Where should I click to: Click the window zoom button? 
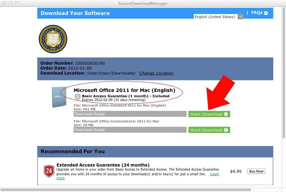pyautogui.click(x=17, y=3)
